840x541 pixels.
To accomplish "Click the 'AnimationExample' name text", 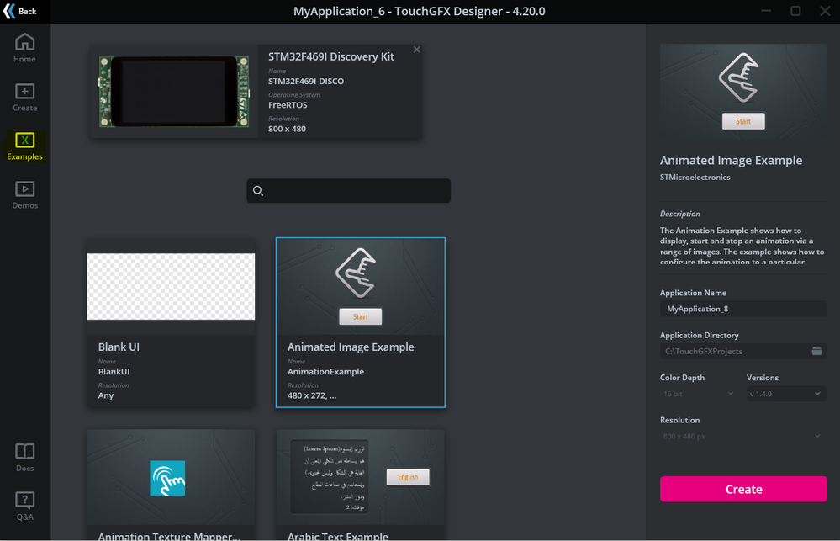I will 325,372.
